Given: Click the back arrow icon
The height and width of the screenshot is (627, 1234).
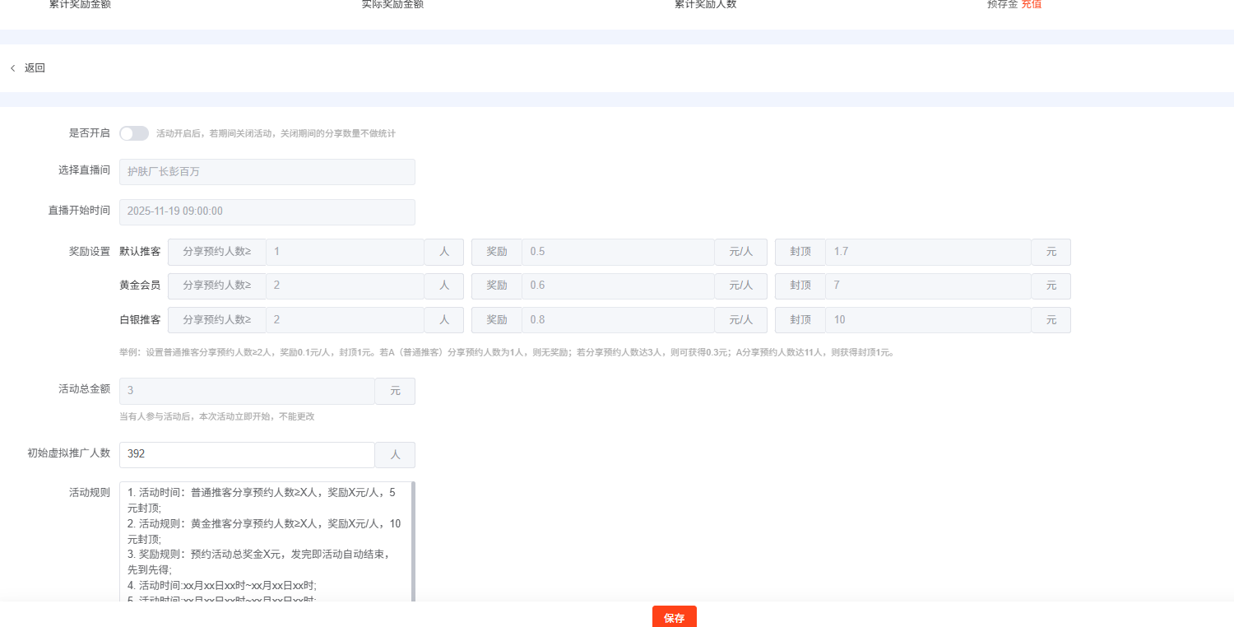Looking at the screenshot, I should (x=12, y=68).
